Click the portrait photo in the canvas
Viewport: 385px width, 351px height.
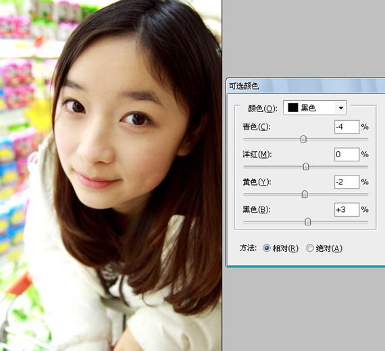[x=111, y=175]
